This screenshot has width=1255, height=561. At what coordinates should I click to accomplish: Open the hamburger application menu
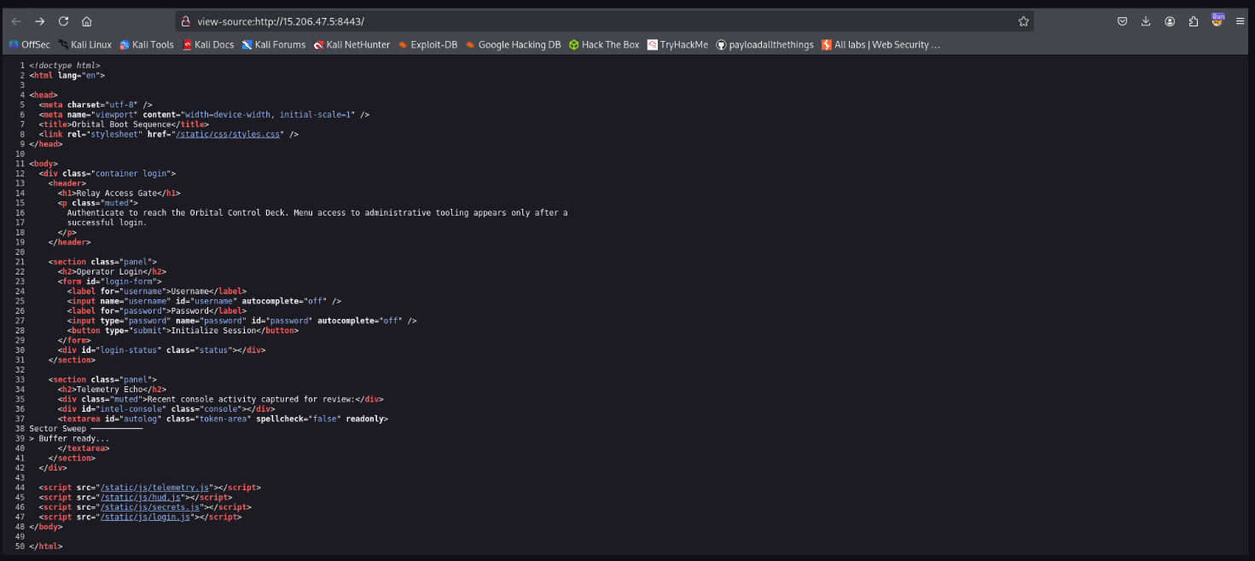[x=1240, y=20]
